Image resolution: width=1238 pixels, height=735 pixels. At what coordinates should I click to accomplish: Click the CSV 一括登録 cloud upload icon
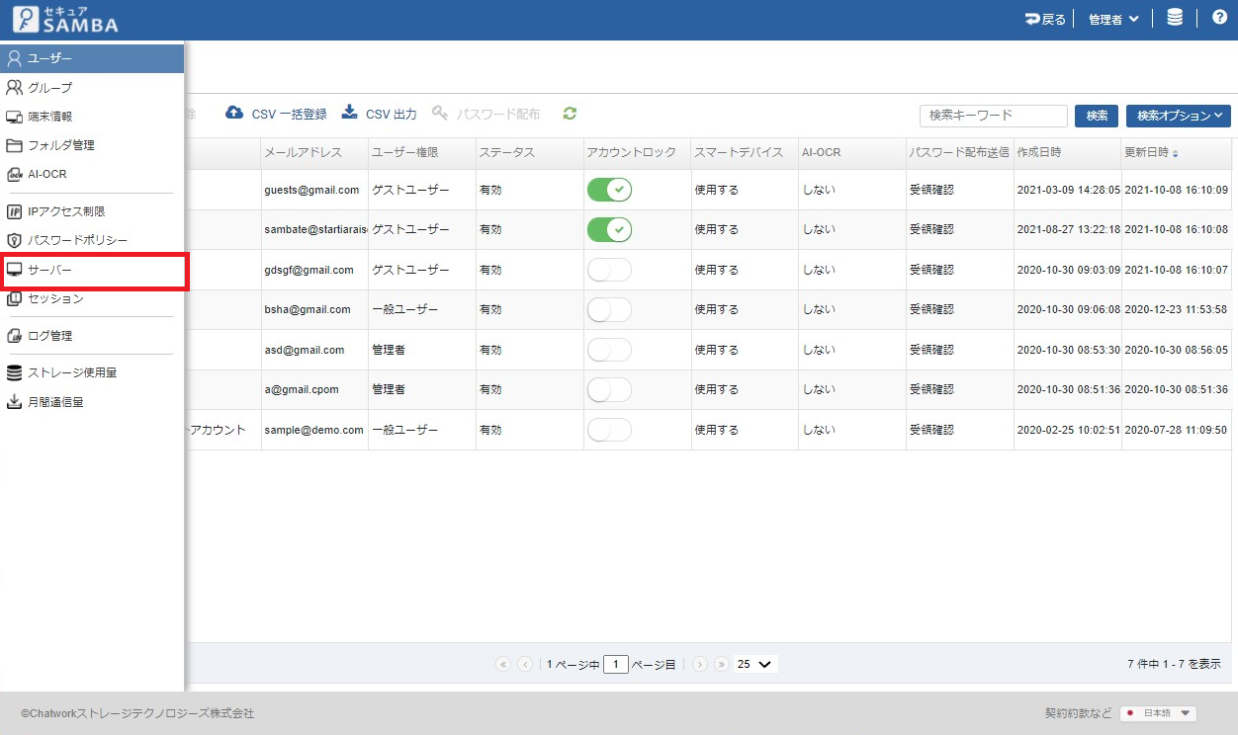tap(234, 113)
